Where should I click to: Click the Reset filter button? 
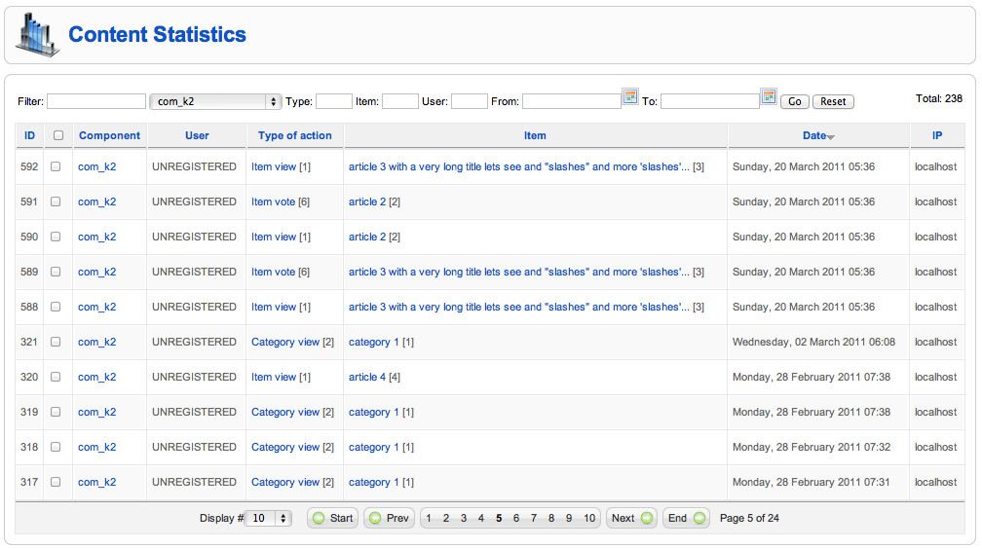click(x=833, y=101)
